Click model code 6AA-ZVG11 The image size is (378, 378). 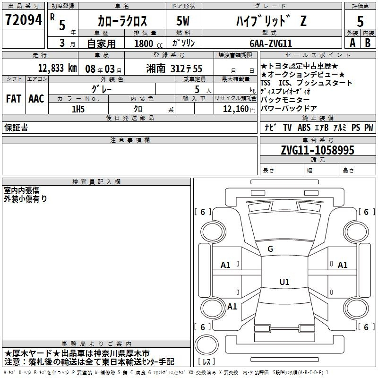[271, 43]
